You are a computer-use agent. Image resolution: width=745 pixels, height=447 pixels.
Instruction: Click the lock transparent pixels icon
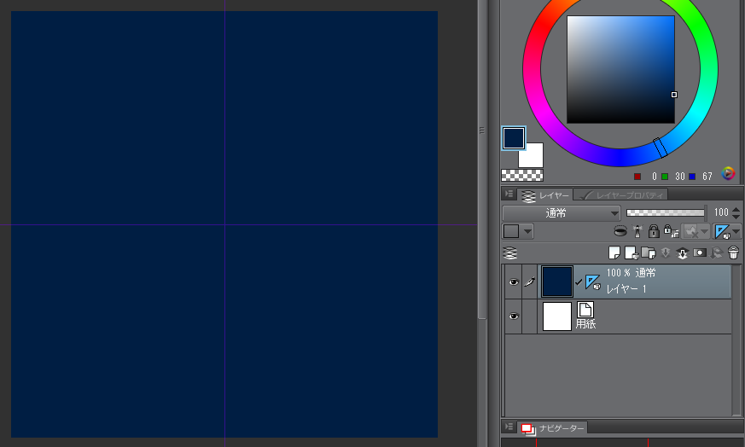coord(671,231)
